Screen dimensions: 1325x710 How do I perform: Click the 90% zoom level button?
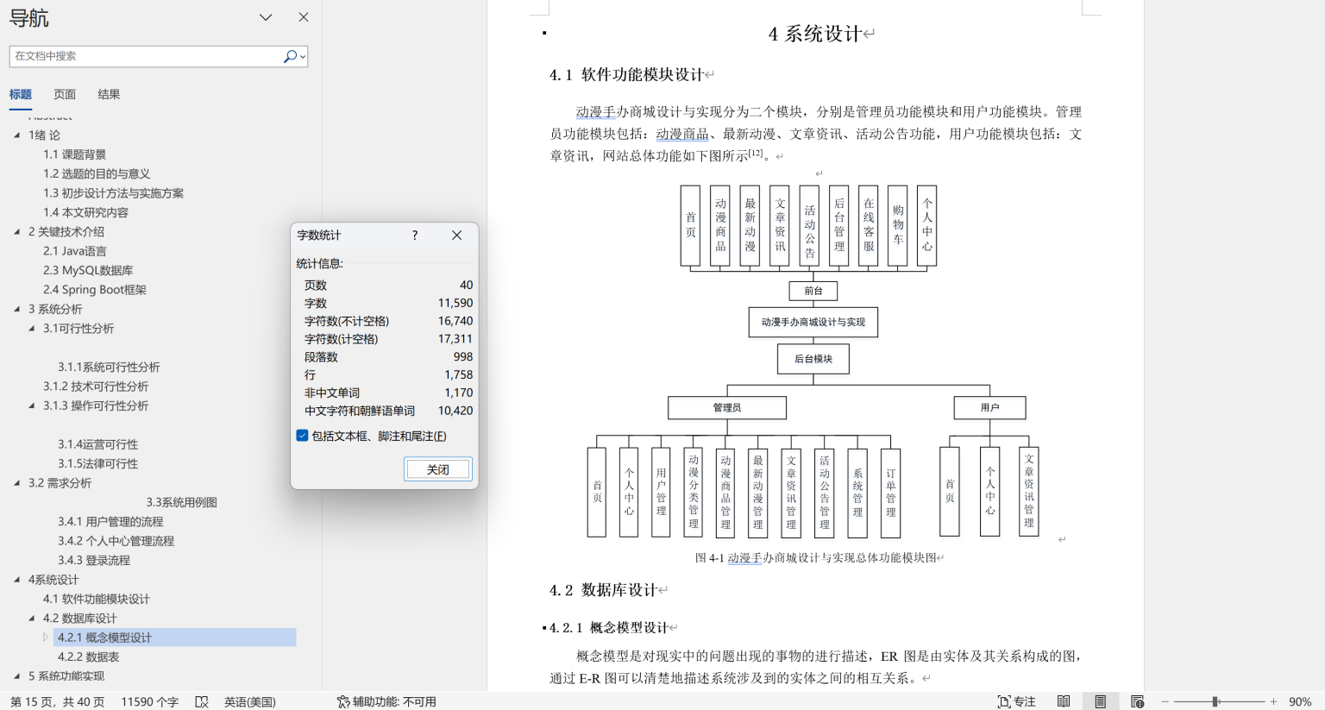tap(1300, 701)
